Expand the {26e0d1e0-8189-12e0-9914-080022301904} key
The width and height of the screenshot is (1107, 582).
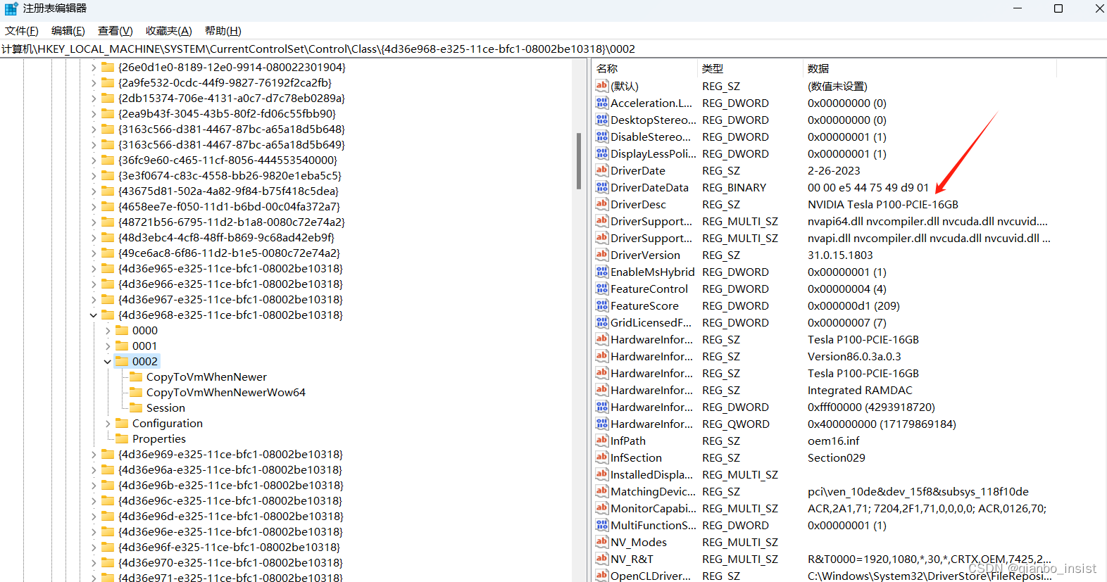(94, 68)
